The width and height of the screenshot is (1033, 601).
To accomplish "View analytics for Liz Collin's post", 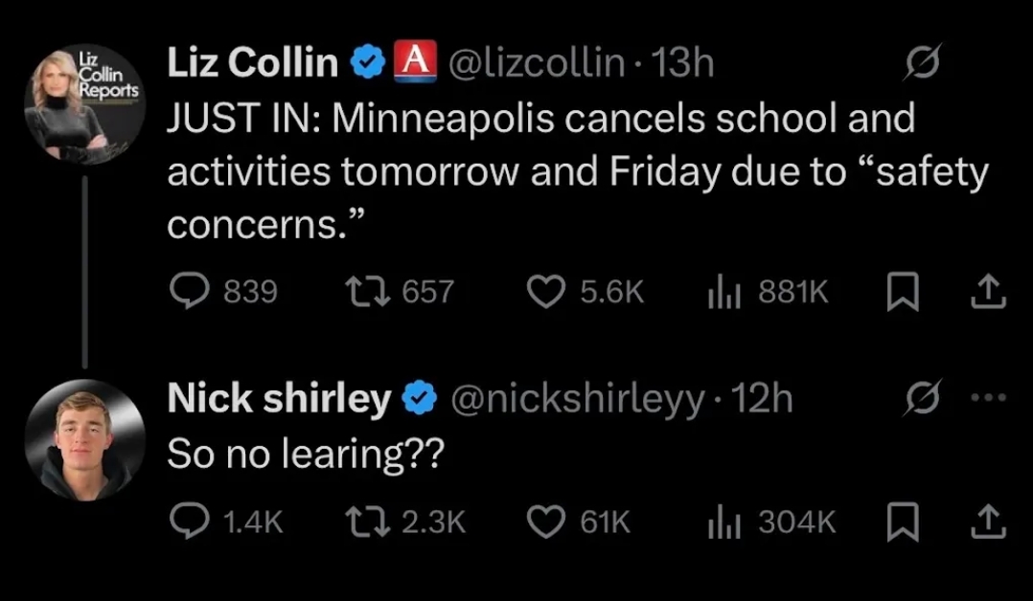I will click(723, 291).
